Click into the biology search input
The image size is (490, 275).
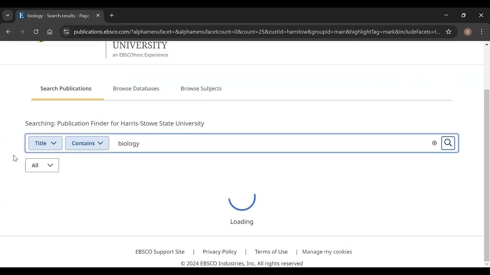pos(272,143)
